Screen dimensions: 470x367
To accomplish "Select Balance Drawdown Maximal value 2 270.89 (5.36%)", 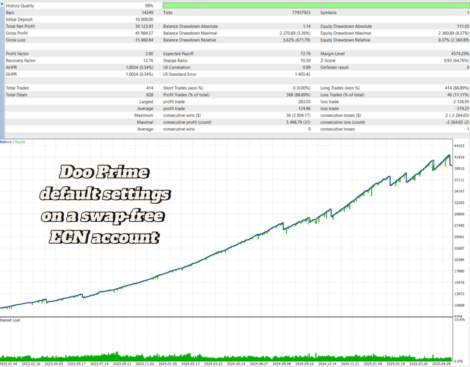I will tap(295, 33).
